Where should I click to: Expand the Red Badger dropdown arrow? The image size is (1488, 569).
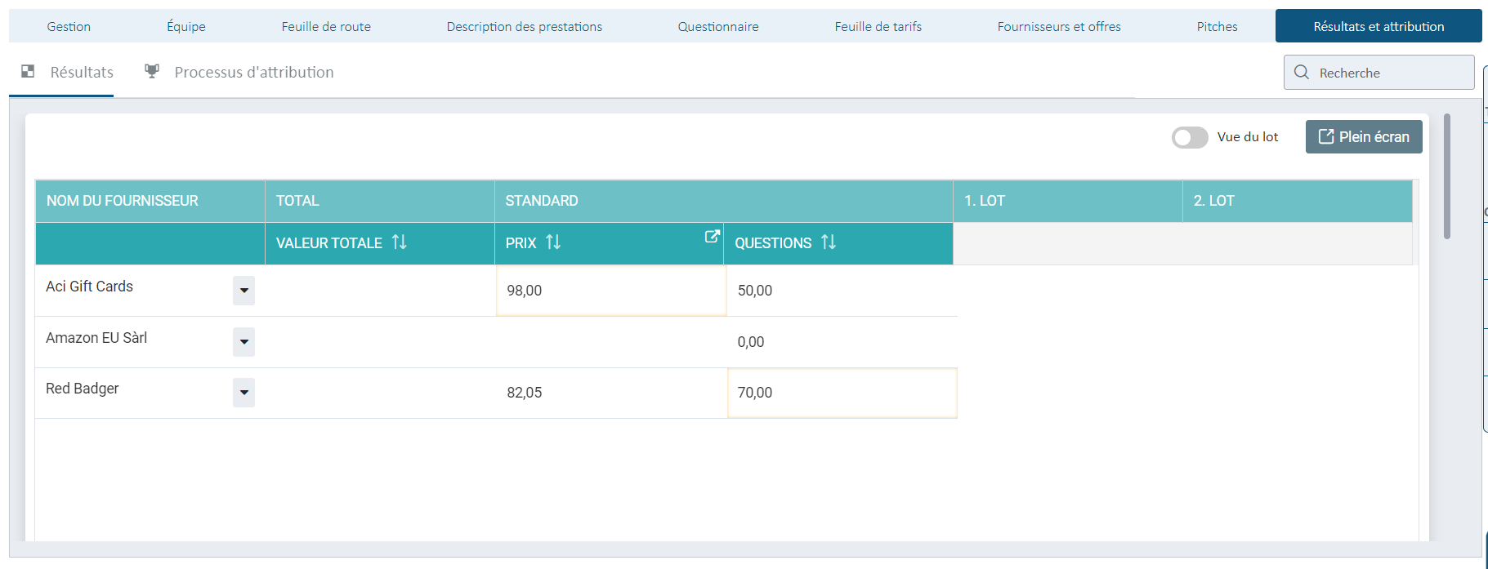pos(244,393)
